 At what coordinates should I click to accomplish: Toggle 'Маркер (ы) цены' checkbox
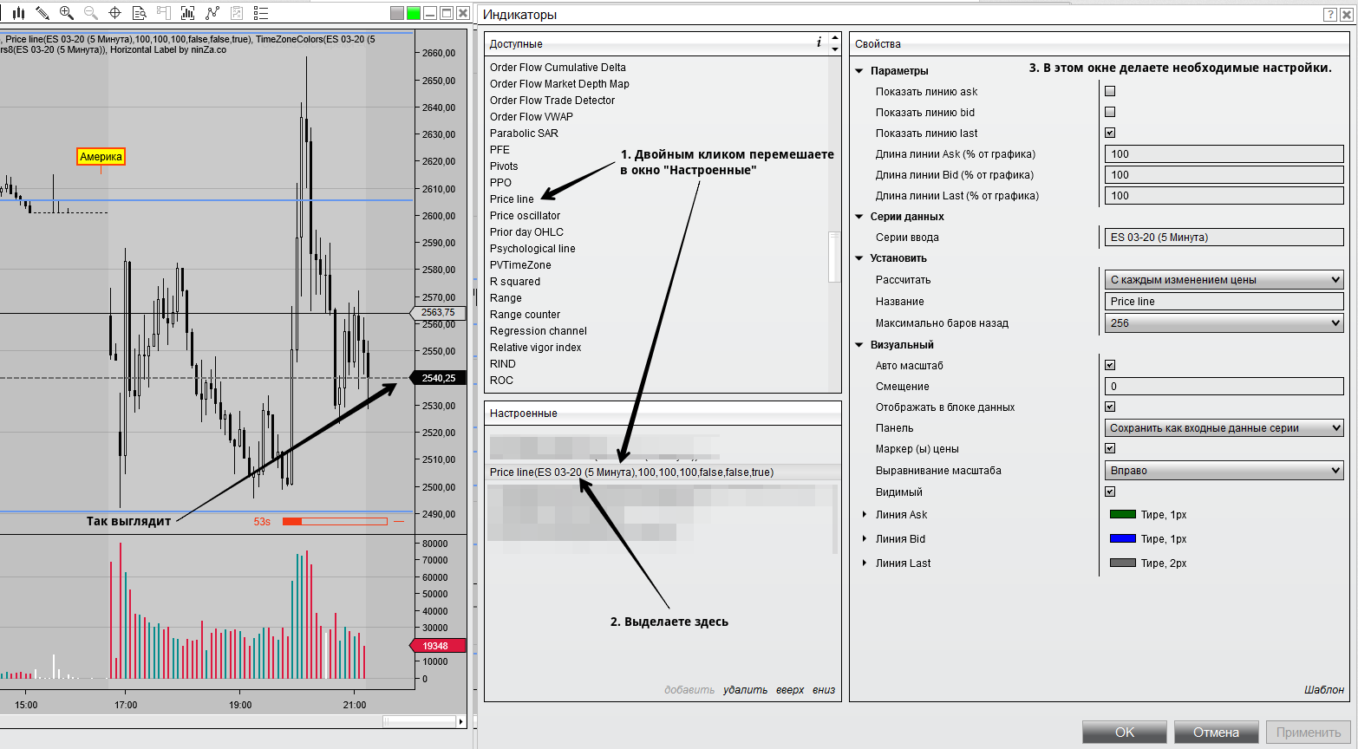click(x=1110, y=448)
